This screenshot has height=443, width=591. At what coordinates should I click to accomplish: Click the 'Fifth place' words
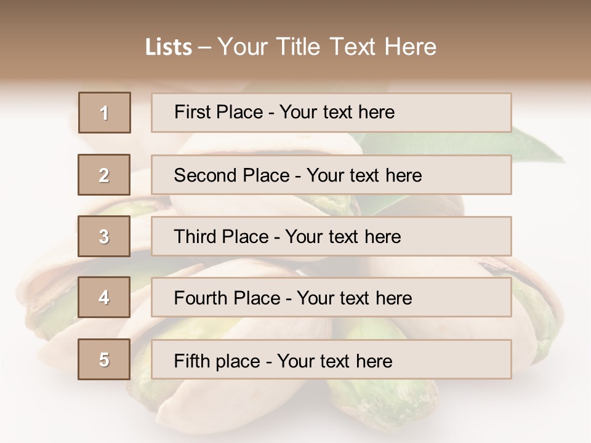pyautogui.click(x=217, y=361)
